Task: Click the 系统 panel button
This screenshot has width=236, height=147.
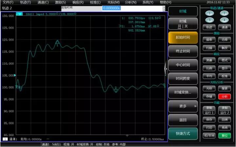Action: point(225,128)
